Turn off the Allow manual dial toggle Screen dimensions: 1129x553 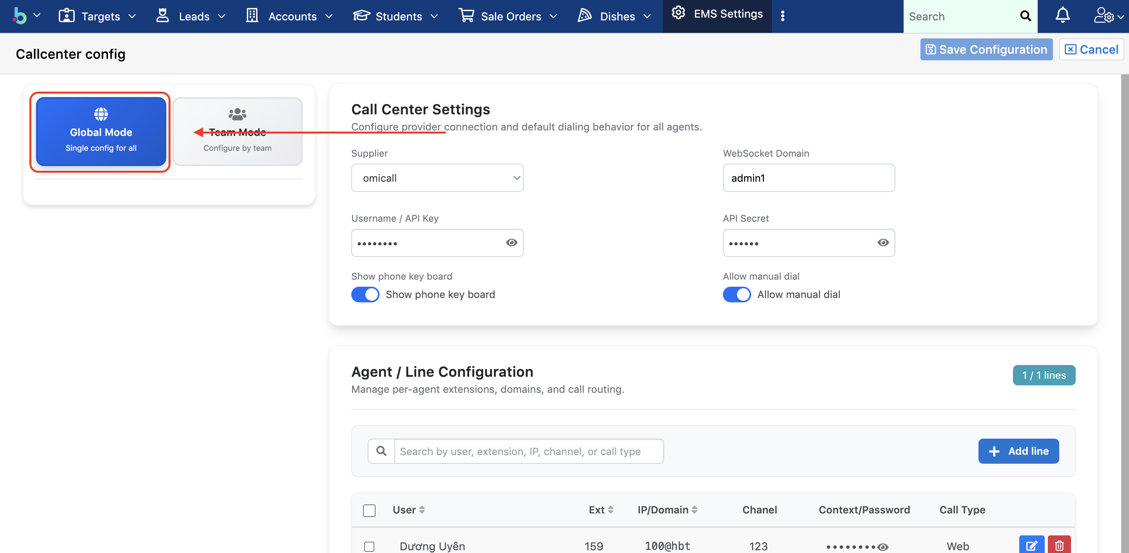(736, 294)
